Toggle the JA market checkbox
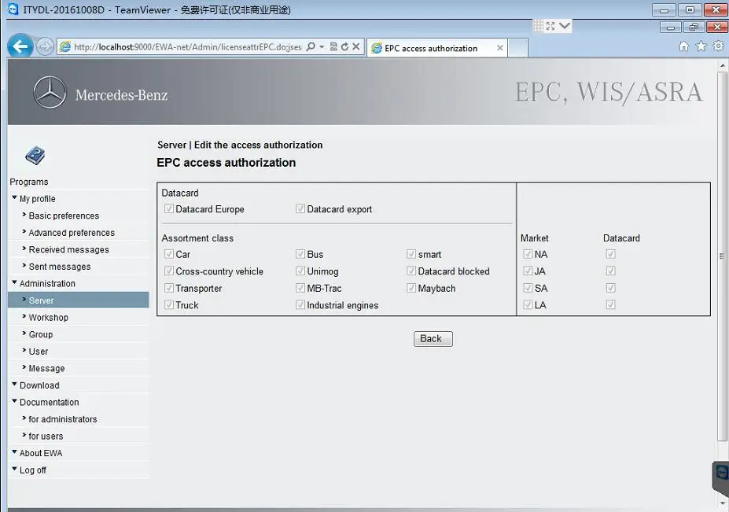 coord(528,271)
